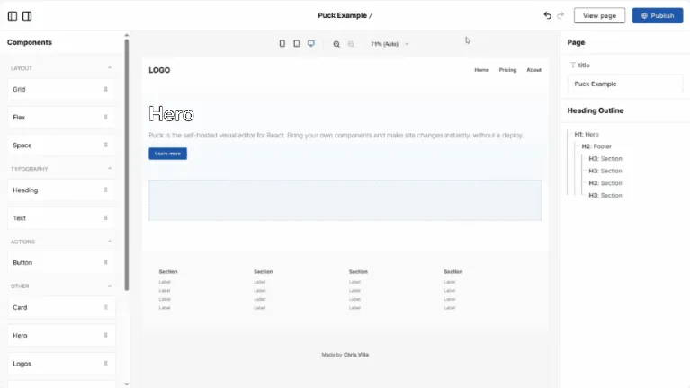Click the Pricing nav item in preview
The image size is (690, 388).
pyautogui.click(x=507, y=70)
